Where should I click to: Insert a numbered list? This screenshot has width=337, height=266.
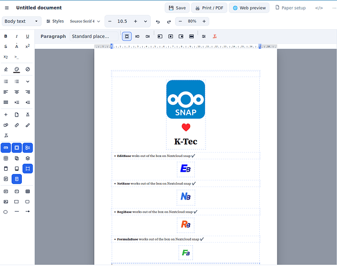pos(17,81)
